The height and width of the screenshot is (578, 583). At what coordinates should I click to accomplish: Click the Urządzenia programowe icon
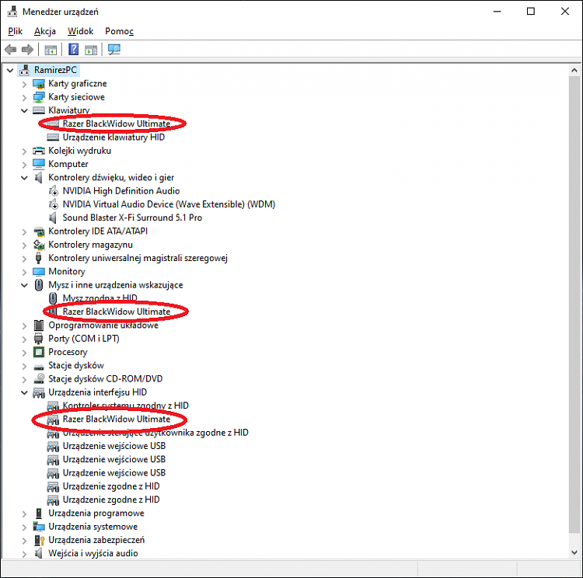pos(39,514)
